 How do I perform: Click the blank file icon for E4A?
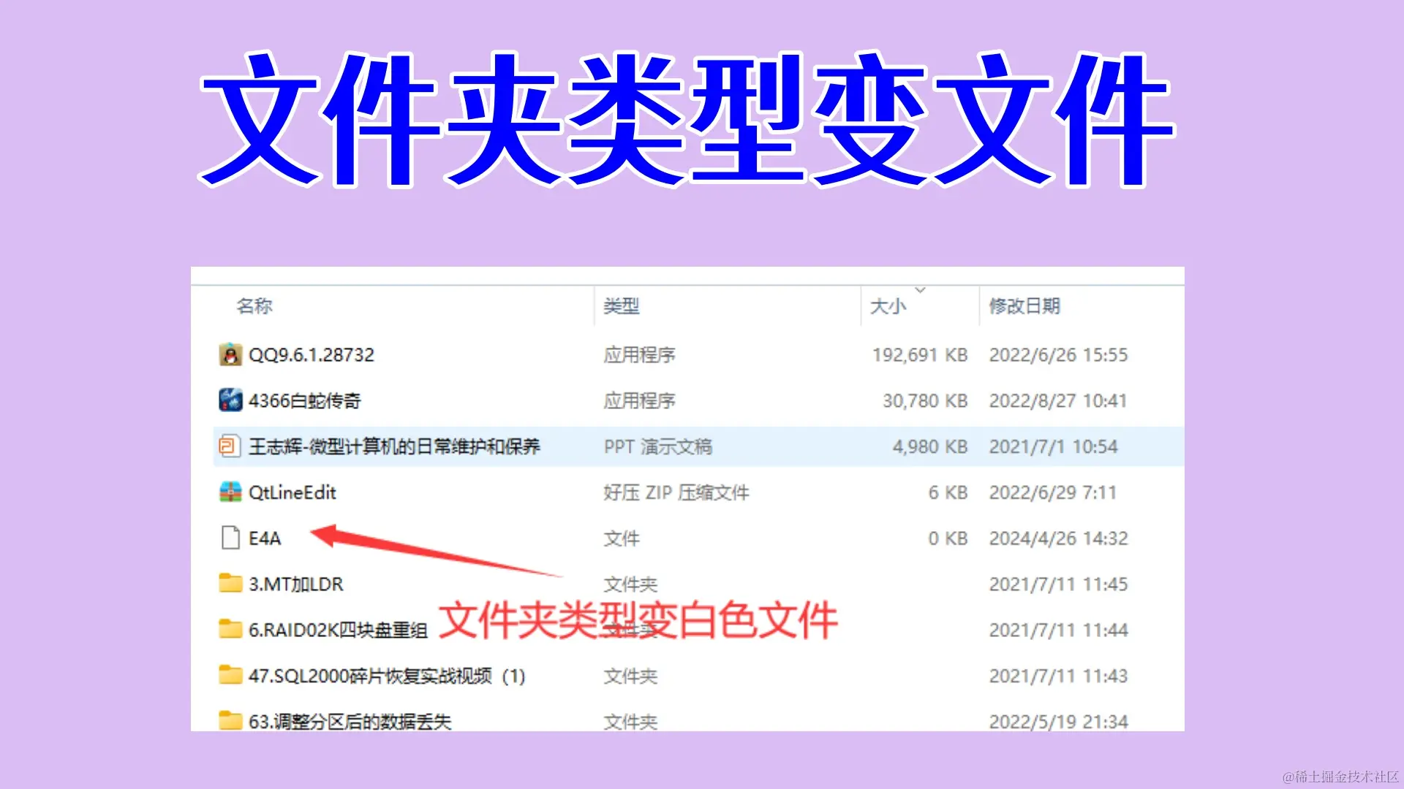click(x=230, y=538)
